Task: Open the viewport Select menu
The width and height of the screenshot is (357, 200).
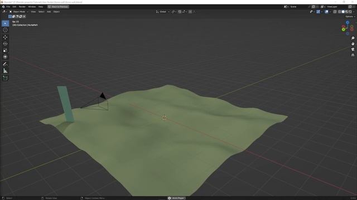Action: [41, 12]
